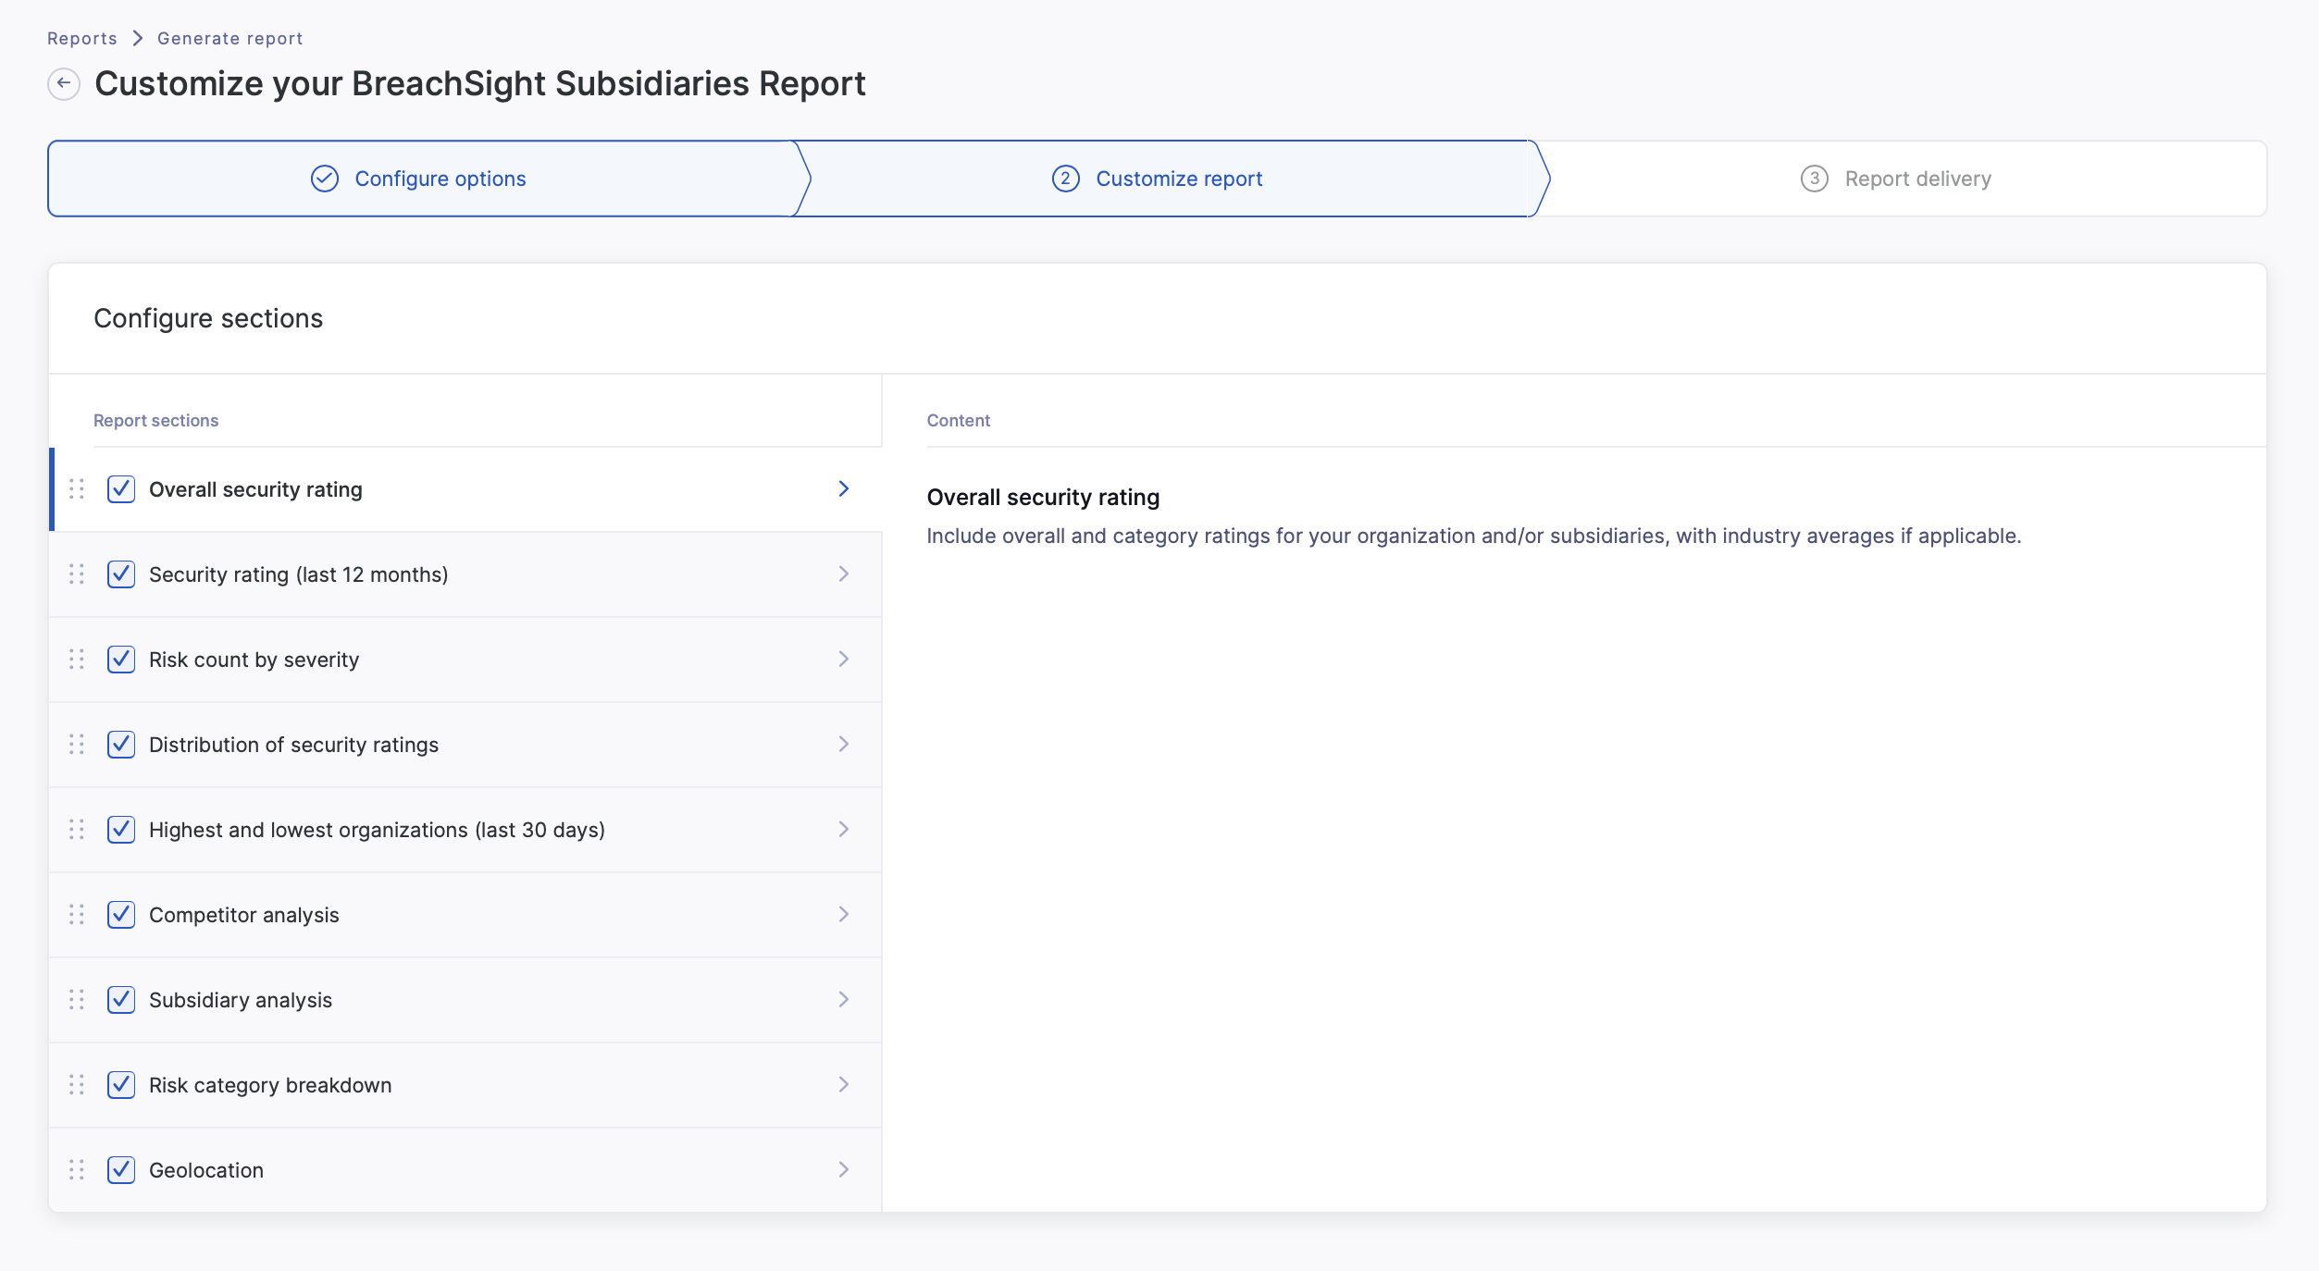Expand Risk count by severity chevron
The image size is (2319, 1271).
pos(843,660)
